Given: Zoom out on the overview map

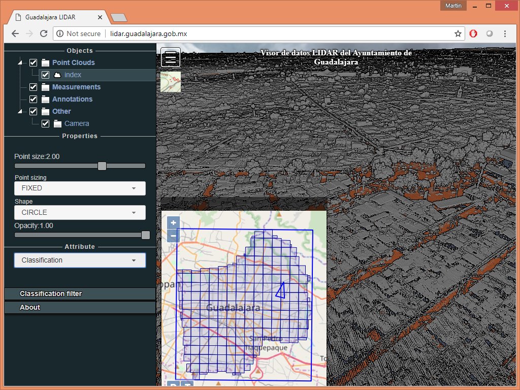Looking at the screenshot, I should tap(173, 235).
